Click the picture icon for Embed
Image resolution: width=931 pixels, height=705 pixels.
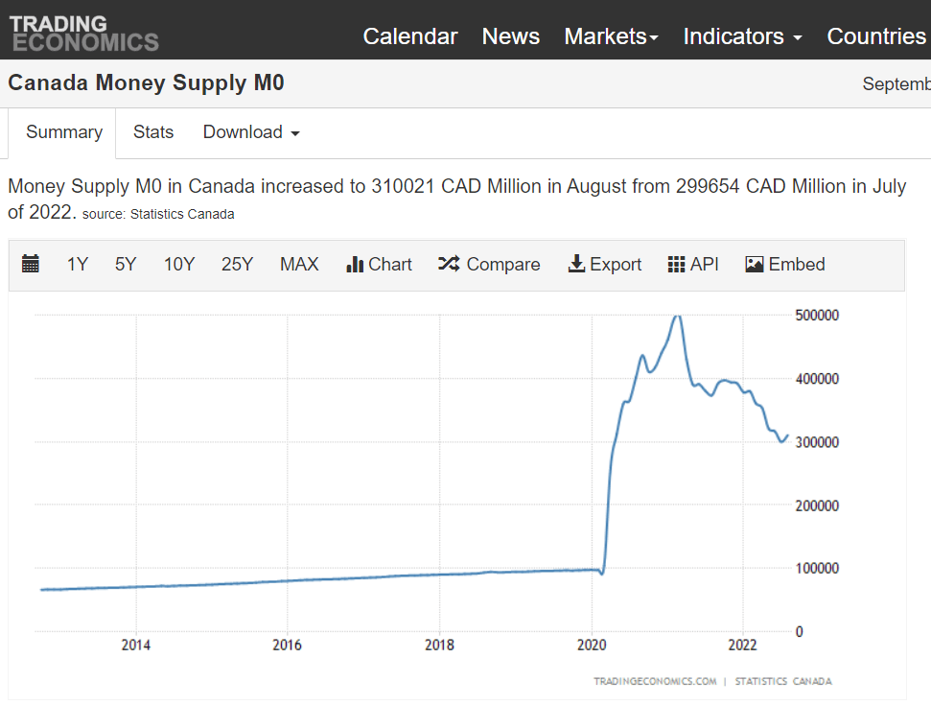[x=755, y=265]
